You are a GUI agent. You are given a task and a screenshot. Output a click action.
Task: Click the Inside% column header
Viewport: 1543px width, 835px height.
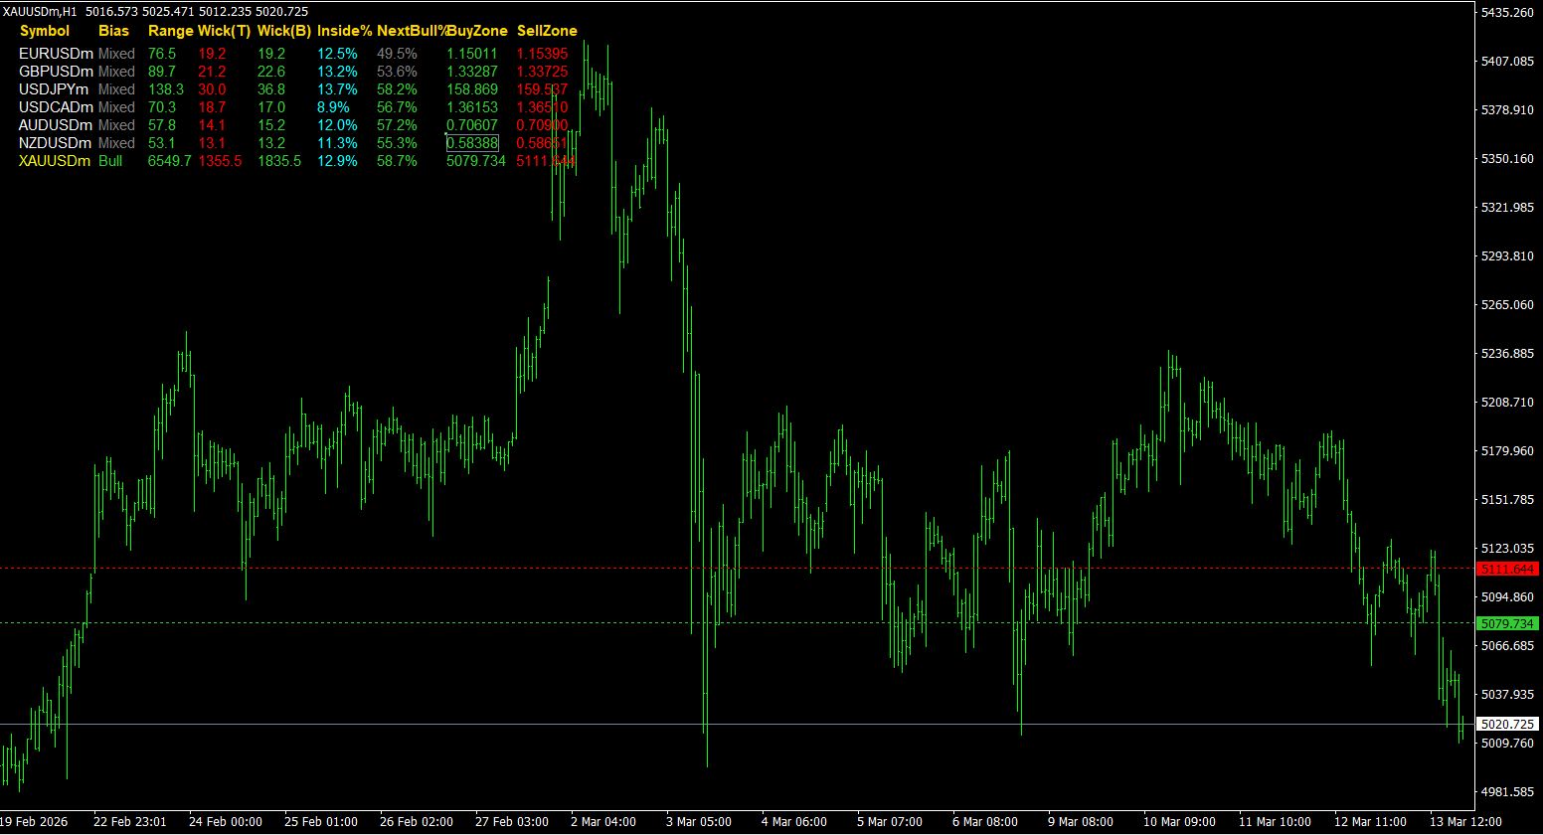point(344,31)
